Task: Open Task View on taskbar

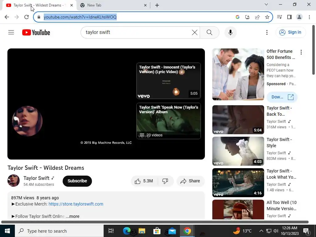Action: click(111, 231)
